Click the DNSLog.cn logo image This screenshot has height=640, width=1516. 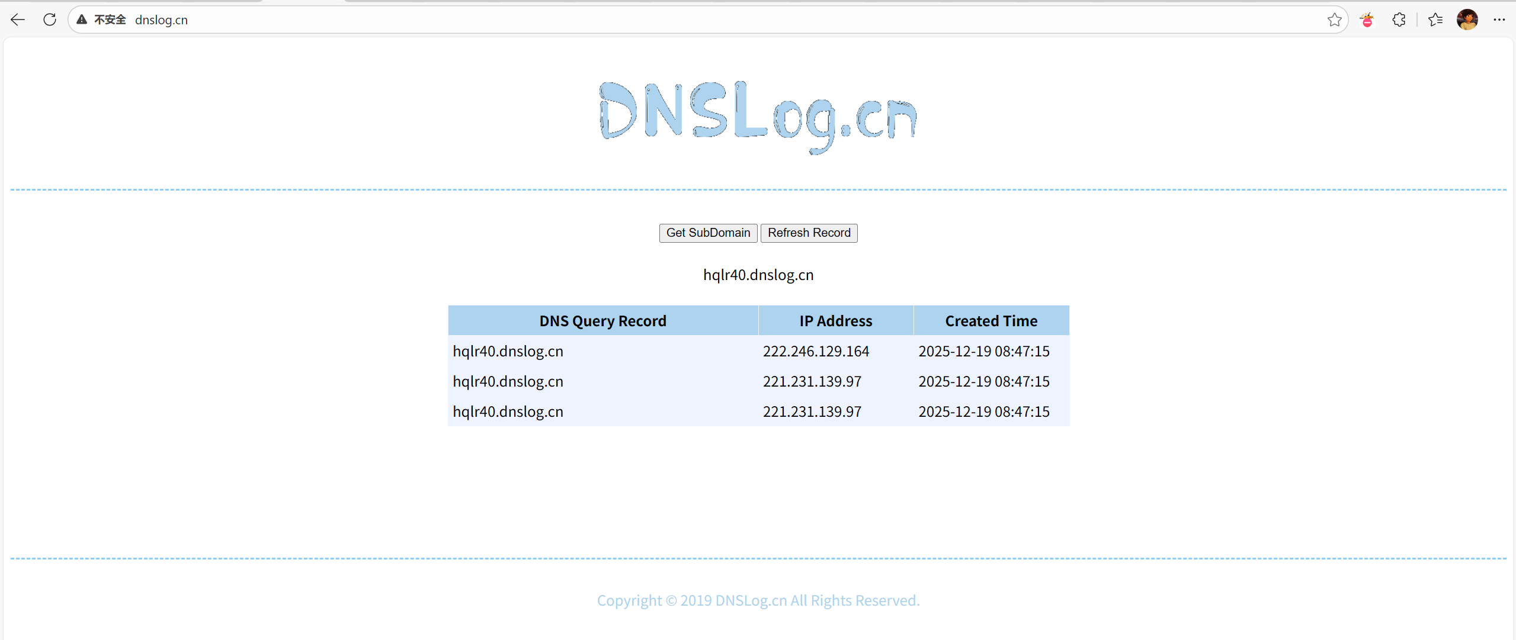[758, 117]
